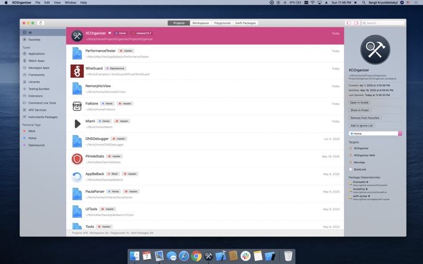Click Remove from Favorites button

pos(365,118)
